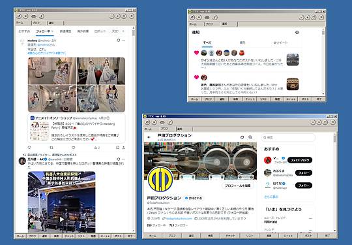Click stop X icon in profile window toolbar
Screen dimensions: 352x245
point(154,122)
